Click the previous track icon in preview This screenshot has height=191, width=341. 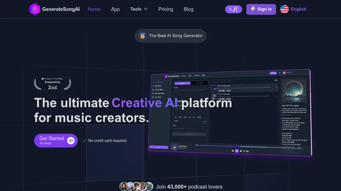[x=233, y=151]
